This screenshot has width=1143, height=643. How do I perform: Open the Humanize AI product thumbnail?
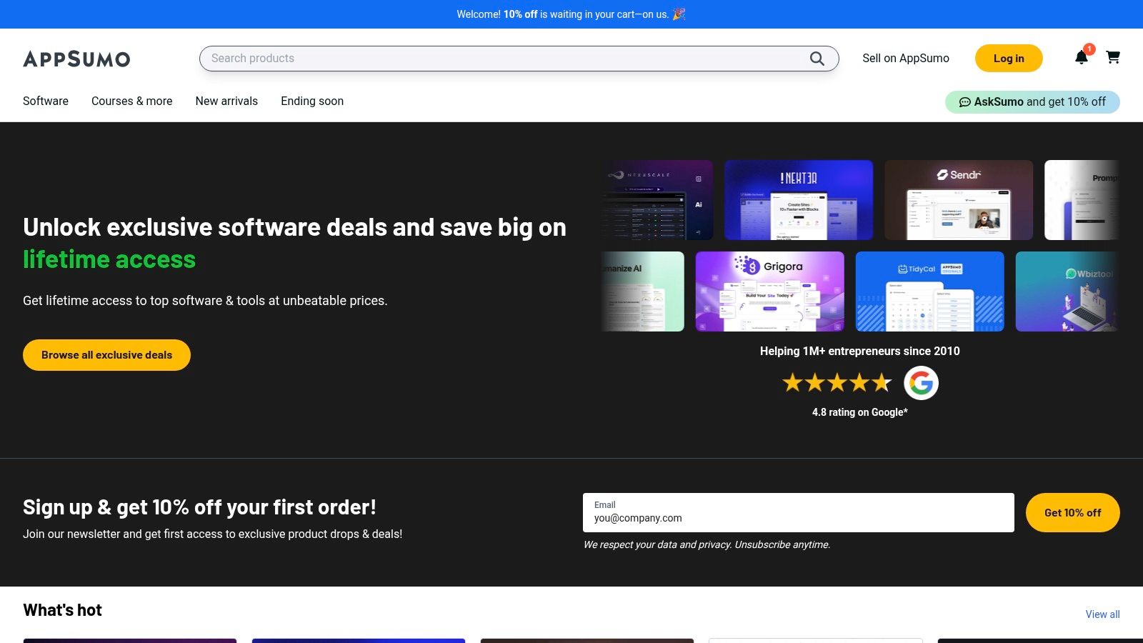643,291
